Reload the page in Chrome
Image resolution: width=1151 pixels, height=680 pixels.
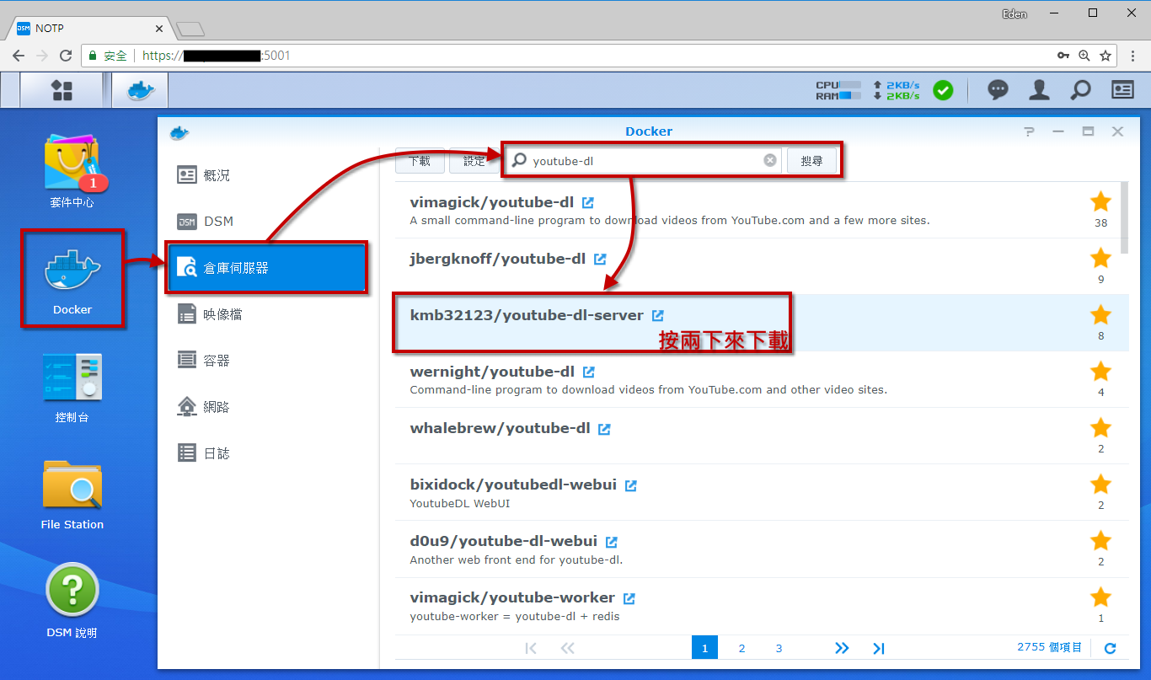pos(65,56)
